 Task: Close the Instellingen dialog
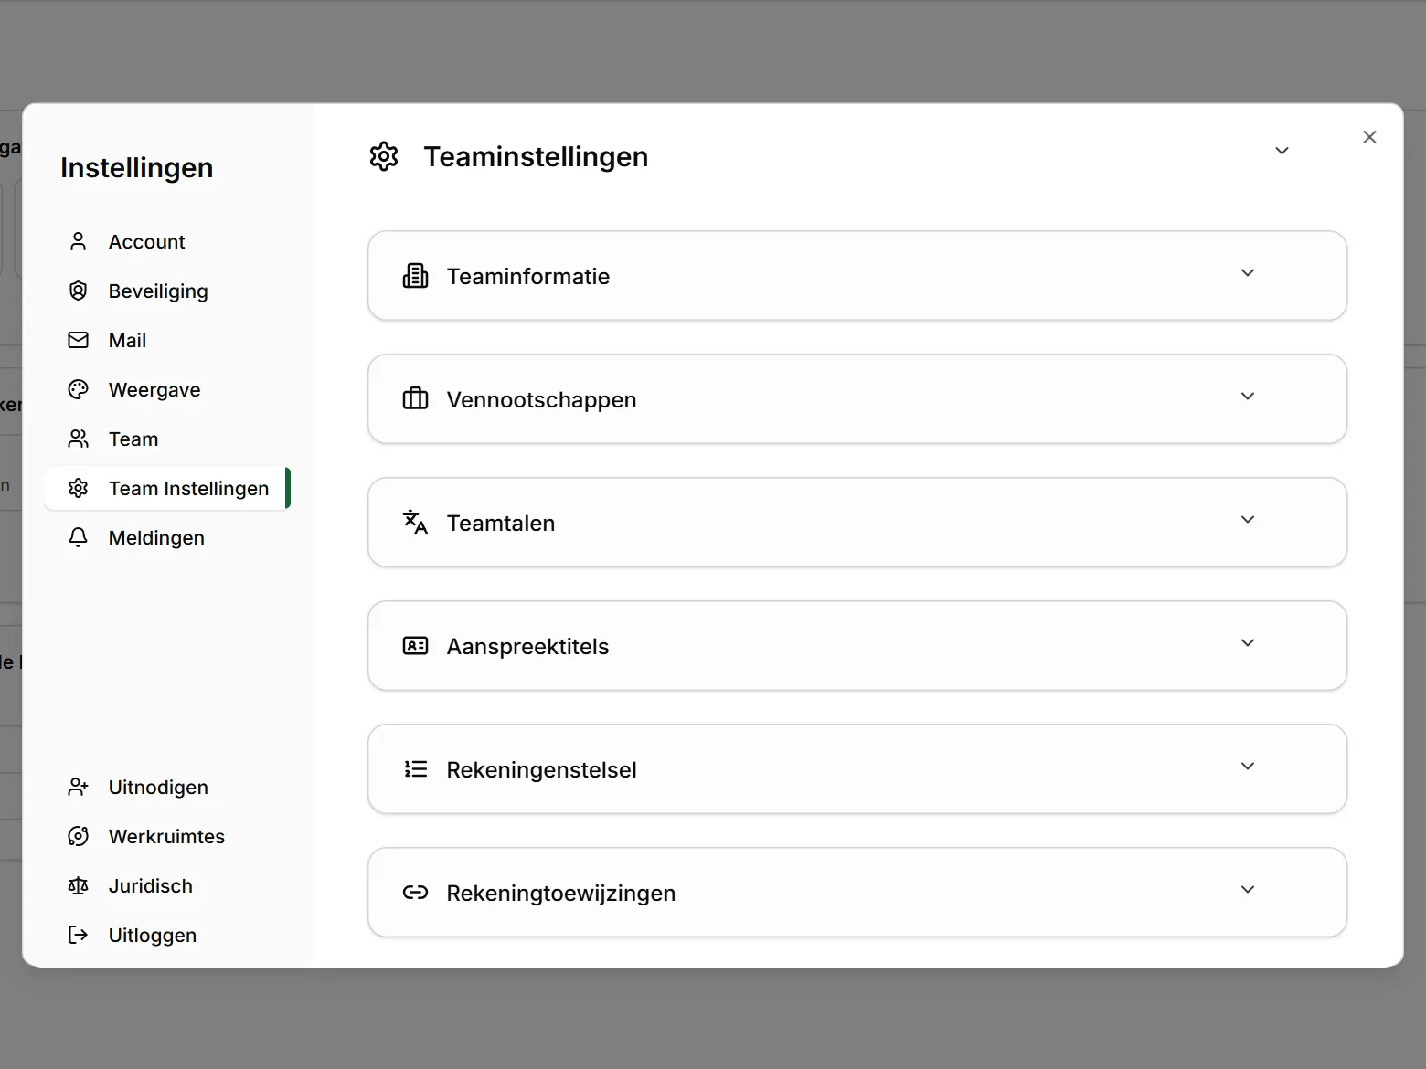coord(1369,137)
